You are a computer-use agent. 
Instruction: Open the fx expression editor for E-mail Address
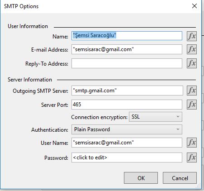click(x=192, y=49)
